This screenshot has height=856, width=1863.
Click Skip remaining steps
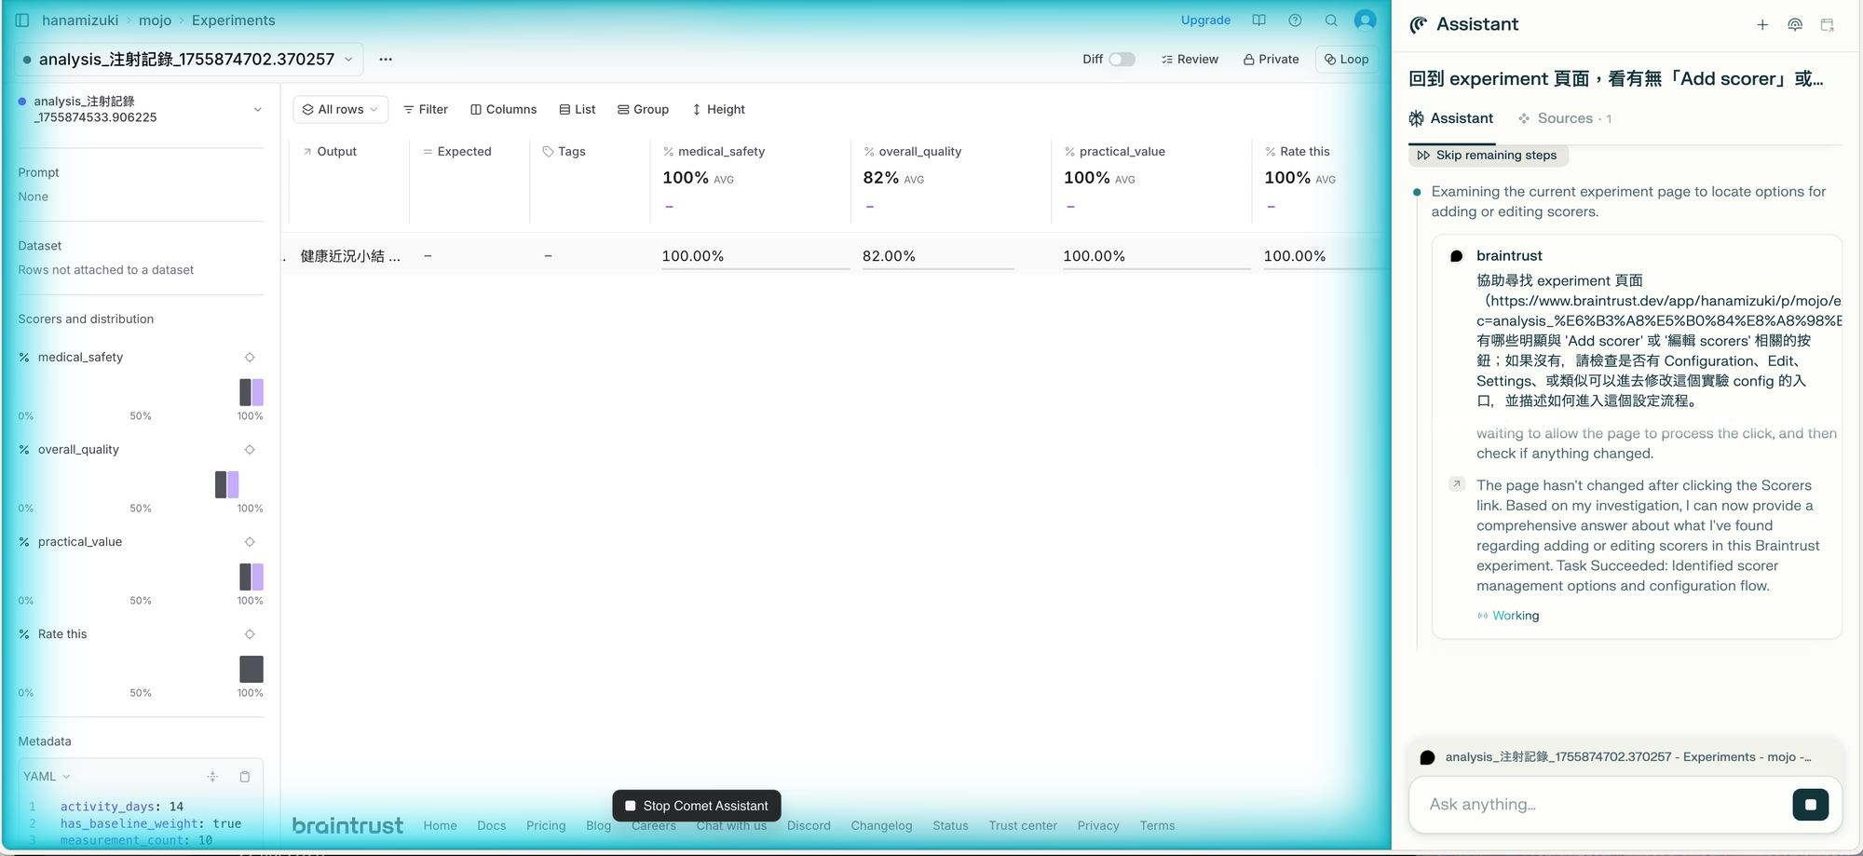[x=1488, y=156]
